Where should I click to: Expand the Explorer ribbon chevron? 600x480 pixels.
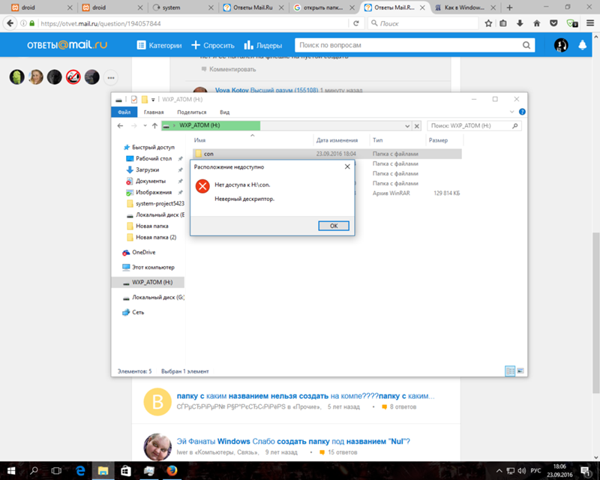click(511, 112)
